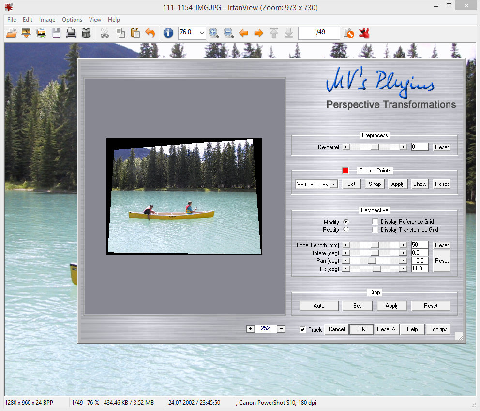The width and height of the screenshot is (480, 411).
Task: Open the zoom percentage dropdown 76.0
Action: pos(202,33)
